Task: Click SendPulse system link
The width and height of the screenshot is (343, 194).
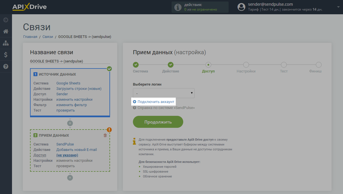Action: pos(65,144)
